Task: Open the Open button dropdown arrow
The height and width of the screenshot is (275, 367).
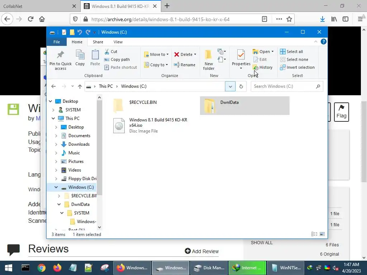Action: 272,52
